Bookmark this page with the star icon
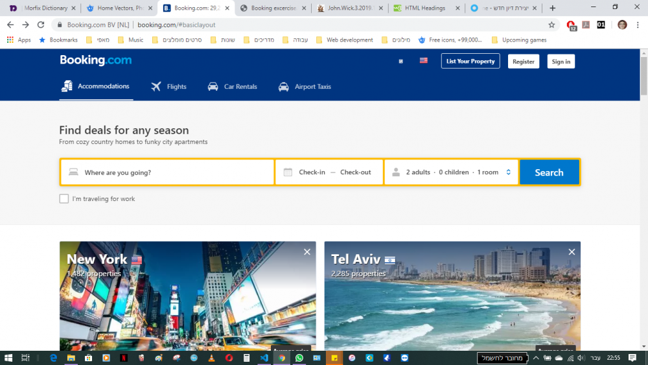Viewport: 648px width, 365px height. pyautogui.click(x=551, y=25)
